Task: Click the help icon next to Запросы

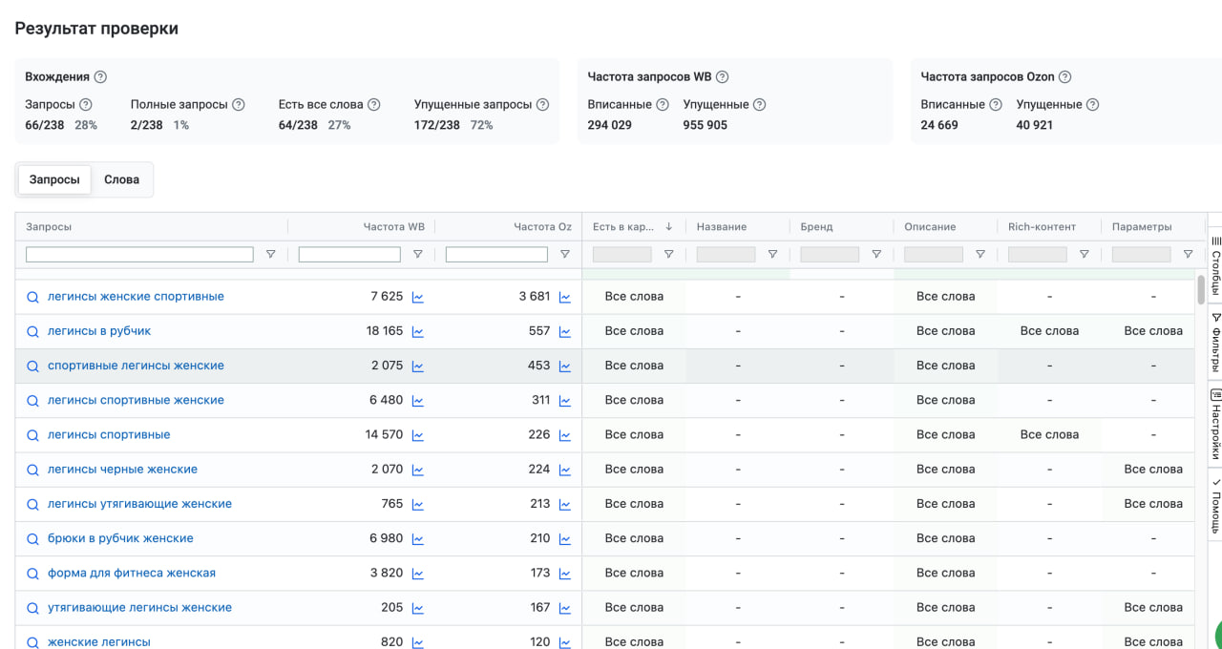Action: click(86, 105)
